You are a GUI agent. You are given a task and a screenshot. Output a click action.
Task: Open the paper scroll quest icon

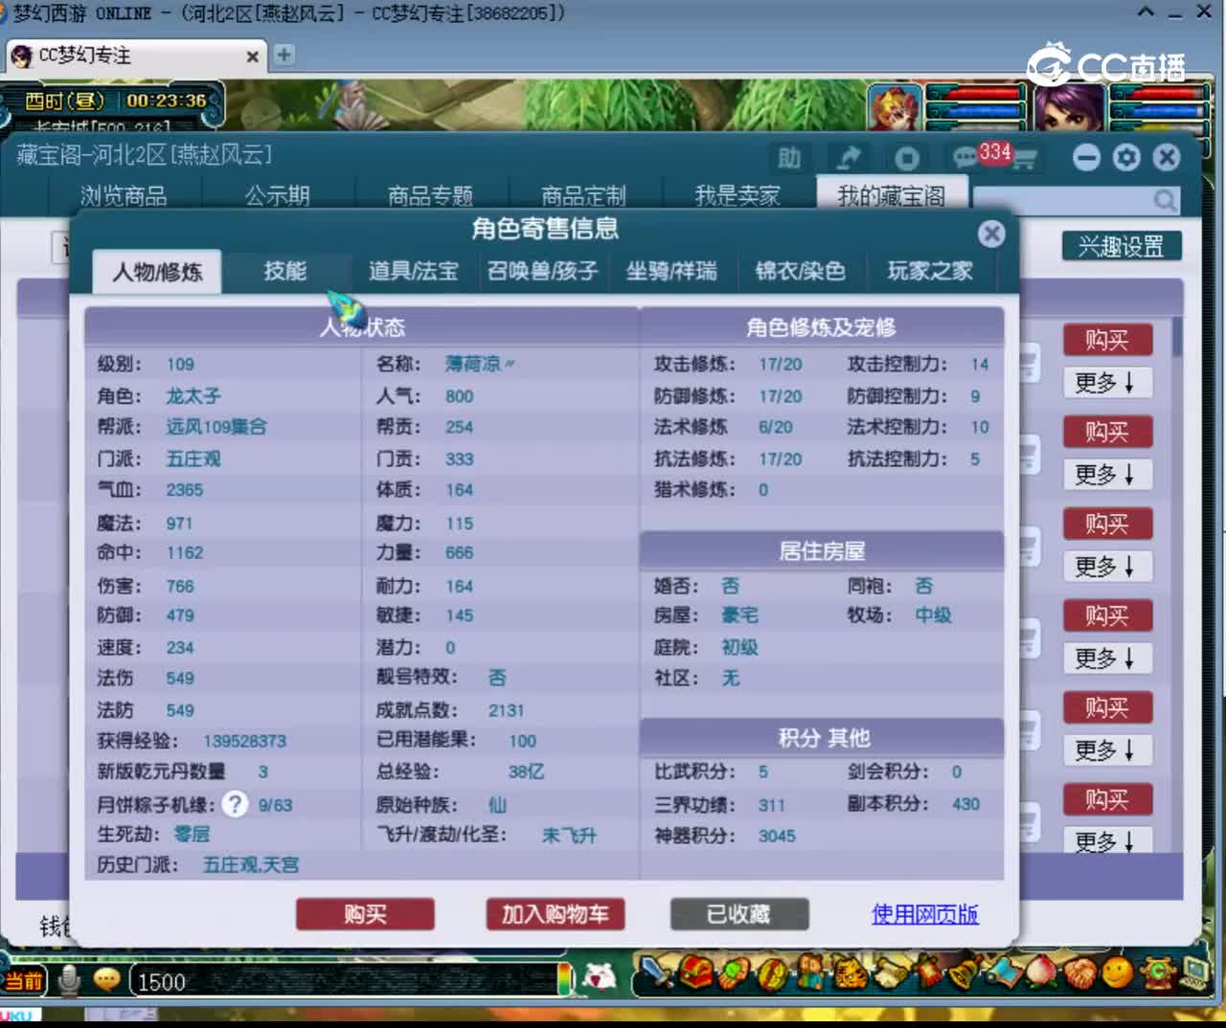pos(892,972)
